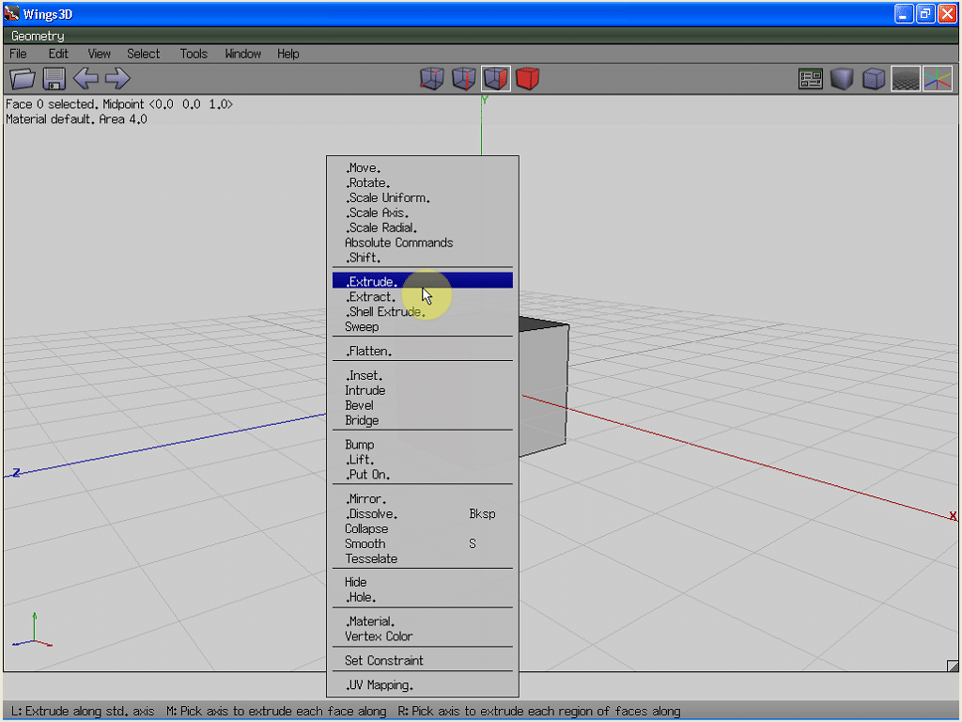Click the resize grip at viewport corner
Screen dimensions: 962x722
click(x=952, y=666)
